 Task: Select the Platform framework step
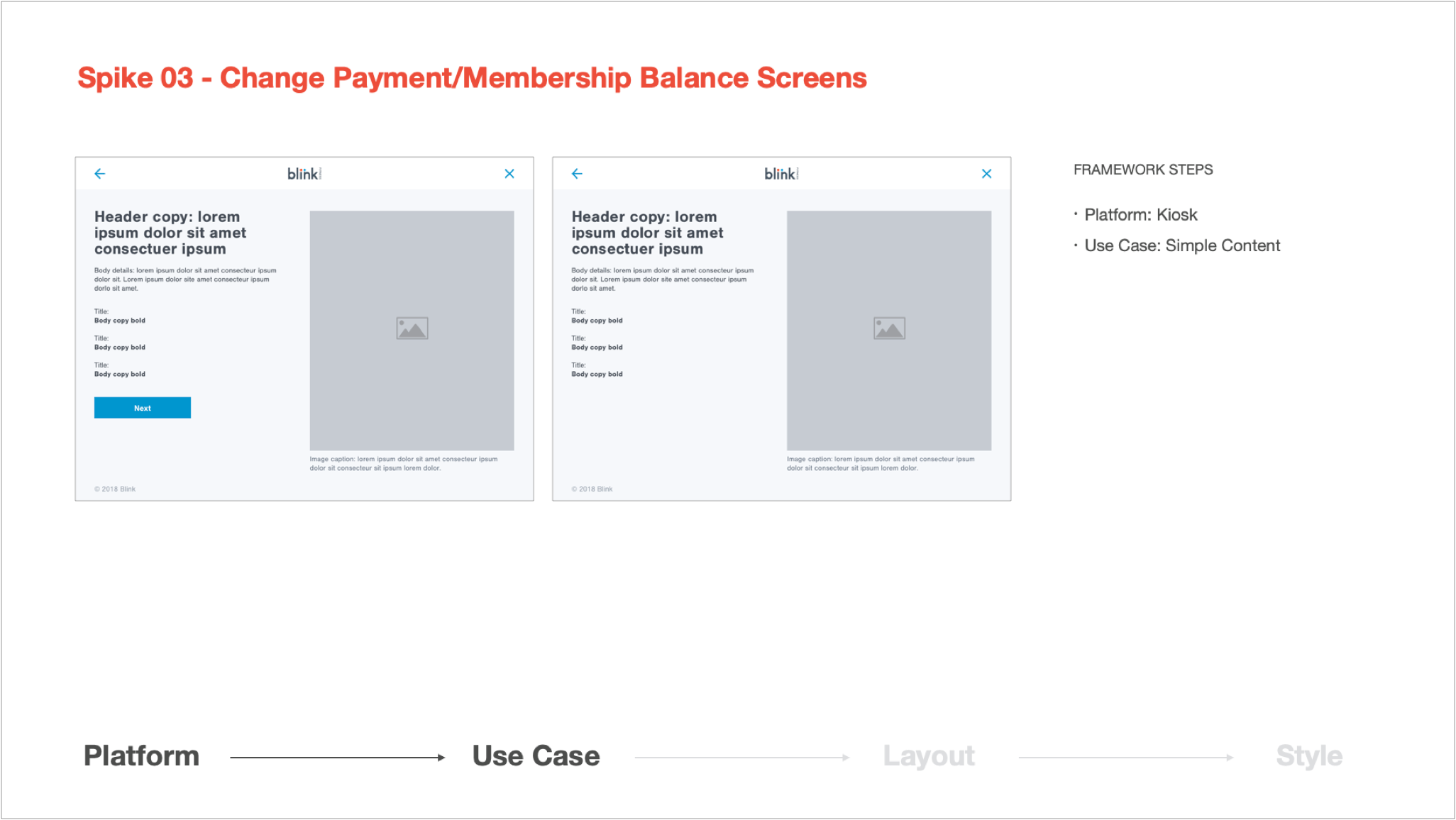click(x=141, y=756)
